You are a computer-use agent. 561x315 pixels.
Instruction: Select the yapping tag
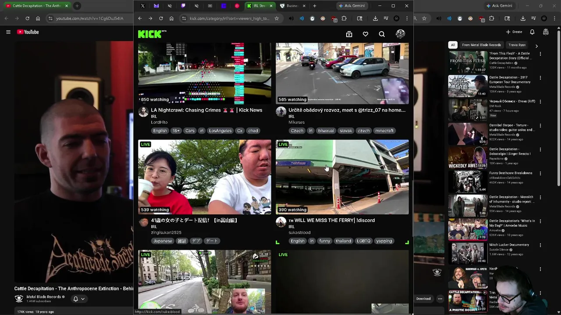[x=384, y=241]
